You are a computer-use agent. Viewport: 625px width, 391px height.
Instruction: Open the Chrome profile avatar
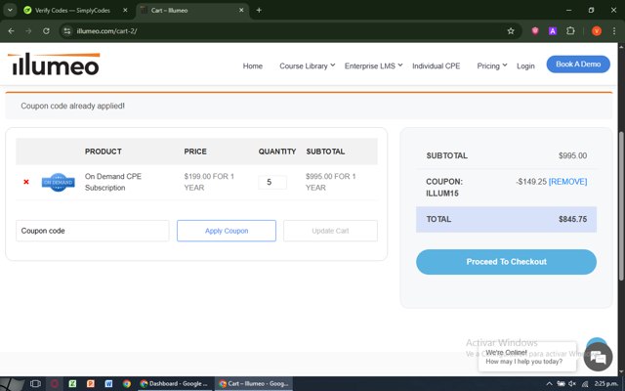coord(597,31)
